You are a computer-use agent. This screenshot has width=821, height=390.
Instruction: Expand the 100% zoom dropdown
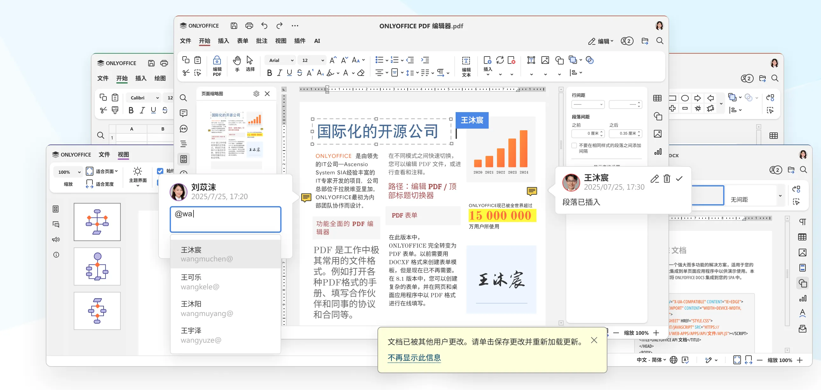point(79,172)
